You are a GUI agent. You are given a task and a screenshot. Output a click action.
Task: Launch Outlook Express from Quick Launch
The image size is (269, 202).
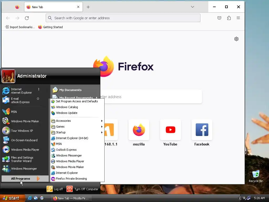(36, 198)
